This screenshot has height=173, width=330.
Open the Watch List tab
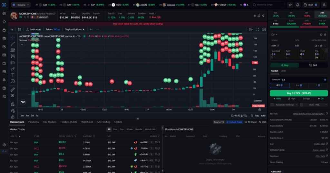point(87,122)
